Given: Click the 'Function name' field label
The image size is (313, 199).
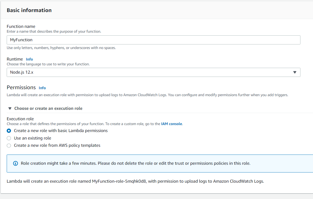Looking at the screenshot, I should pos(21,26).
